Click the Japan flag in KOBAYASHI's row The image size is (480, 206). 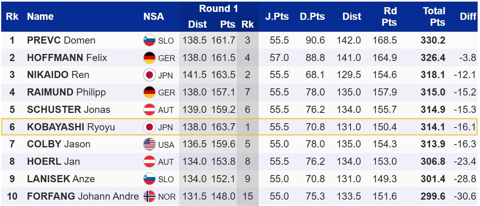coord(149,127)
